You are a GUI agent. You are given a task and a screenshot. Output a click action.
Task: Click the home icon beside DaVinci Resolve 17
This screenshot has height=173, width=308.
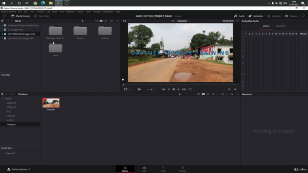(9, 169)
